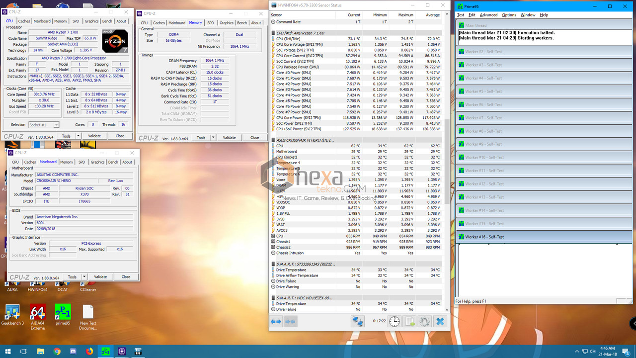Select Chassis Intrusion sensor row

[356, 253]
